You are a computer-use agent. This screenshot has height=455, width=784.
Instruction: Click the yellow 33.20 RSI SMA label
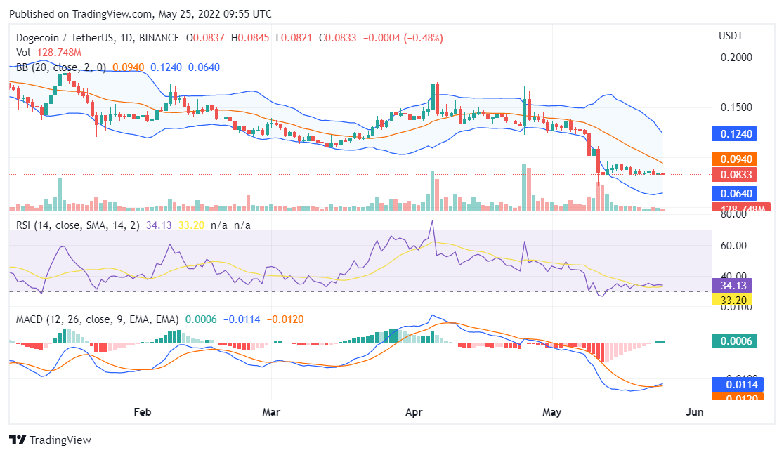pos(735,298)
